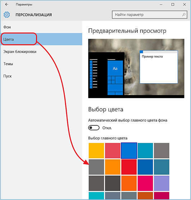
Task: Toggle automatic accent color selection switch
Action: [x=94, y=128]
